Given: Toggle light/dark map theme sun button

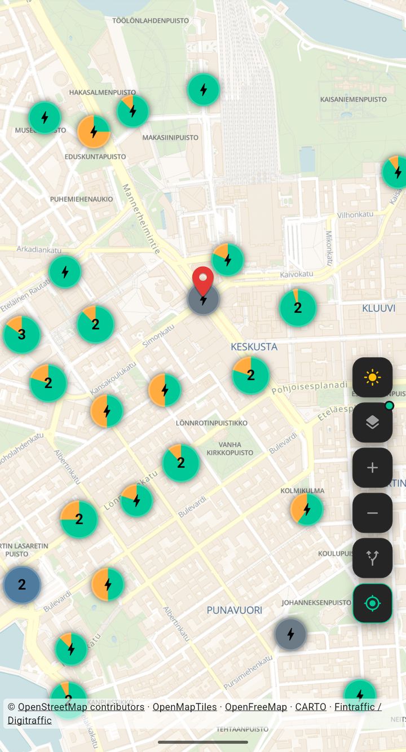Looking at the screenshot, I should tap(372, 377).
